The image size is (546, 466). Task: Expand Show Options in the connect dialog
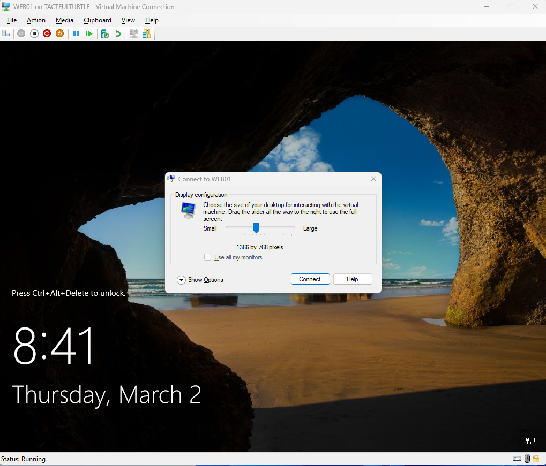pyautogui.click(x=181, y=280)
